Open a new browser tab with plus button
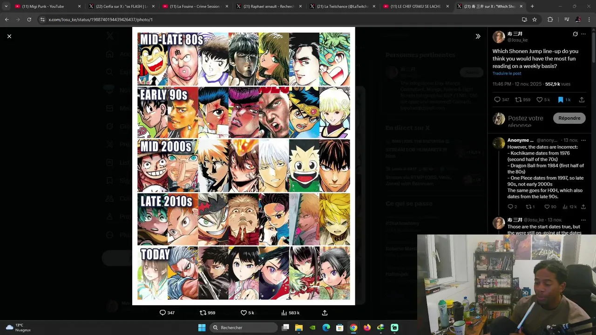The height and width of the screenshot is (335, 596). [x=532, y=7]
